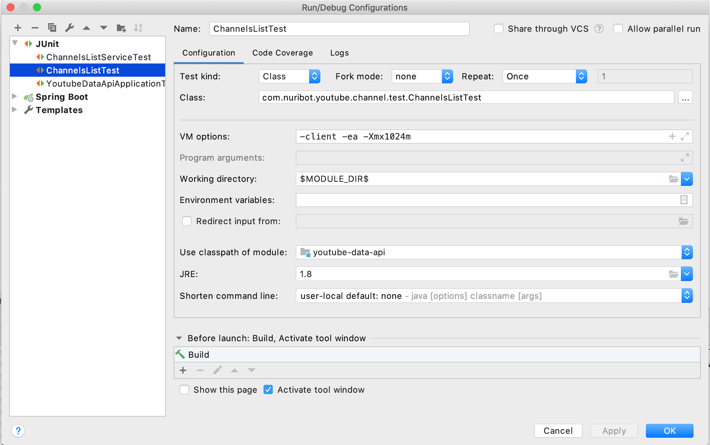Switch to the Logs tab
This screenshot has width=710, height=445.
pyautogui.click(x=339, y=53)
